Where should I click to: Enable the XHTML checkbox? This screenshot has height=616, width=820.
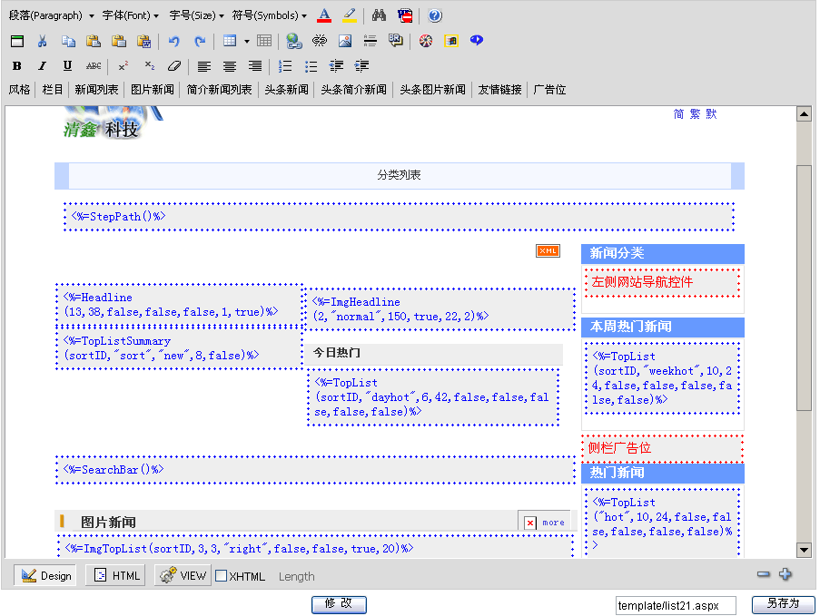tap(222, 576)
